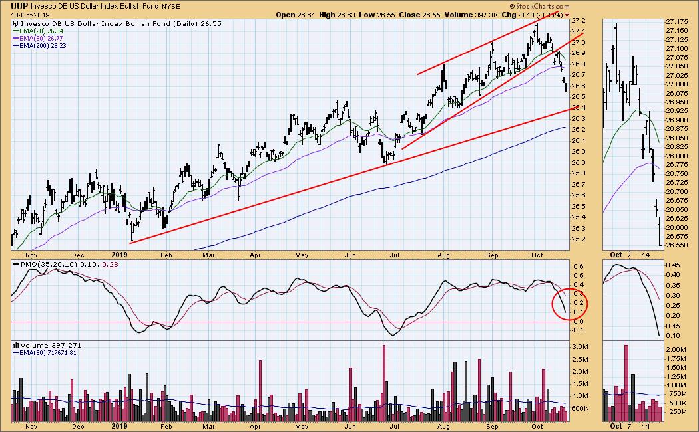The width and height of the screenshot is (699, 432).
Task: Click the black line marker before "PMO(35,20,10)"
Action: pos(16,265)
